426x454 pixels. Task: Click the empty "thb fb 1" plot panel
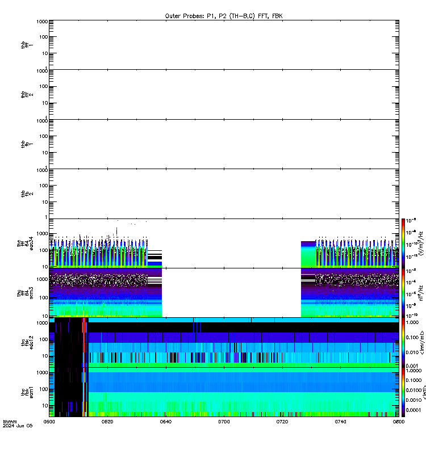click(x=224, y=144)
